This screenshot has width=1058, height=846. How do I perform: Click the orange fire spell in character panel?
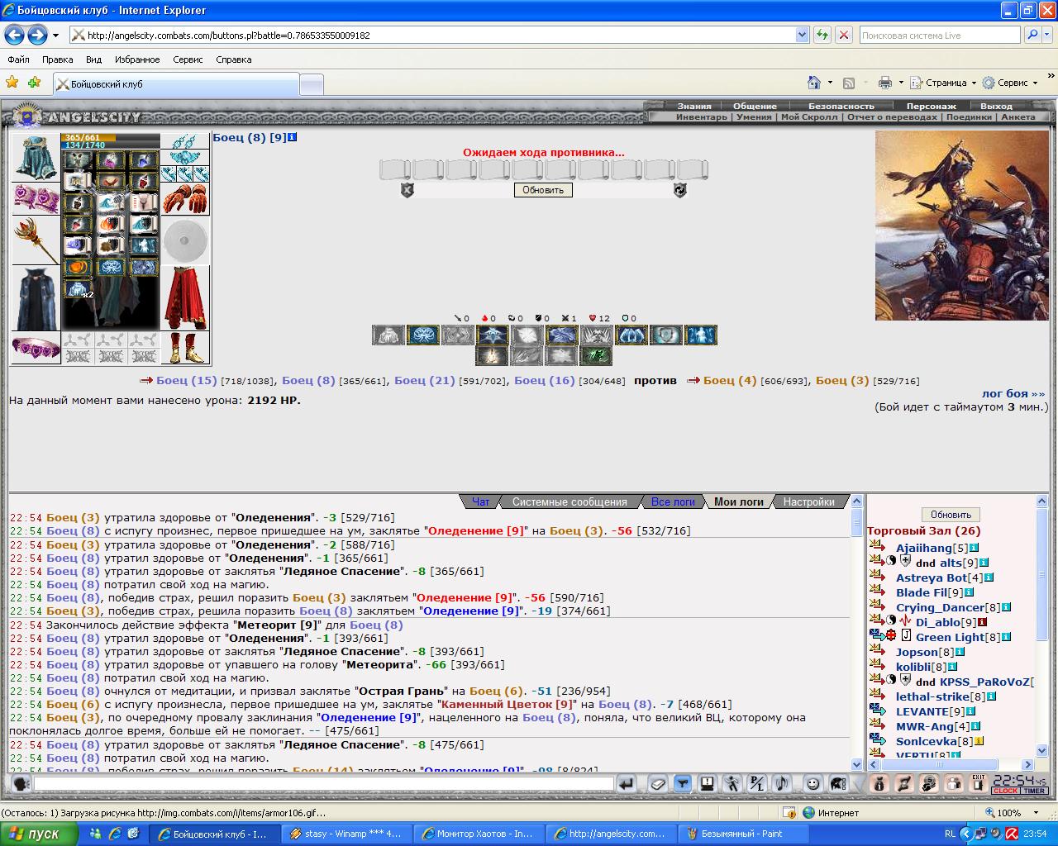click(77, 268)
